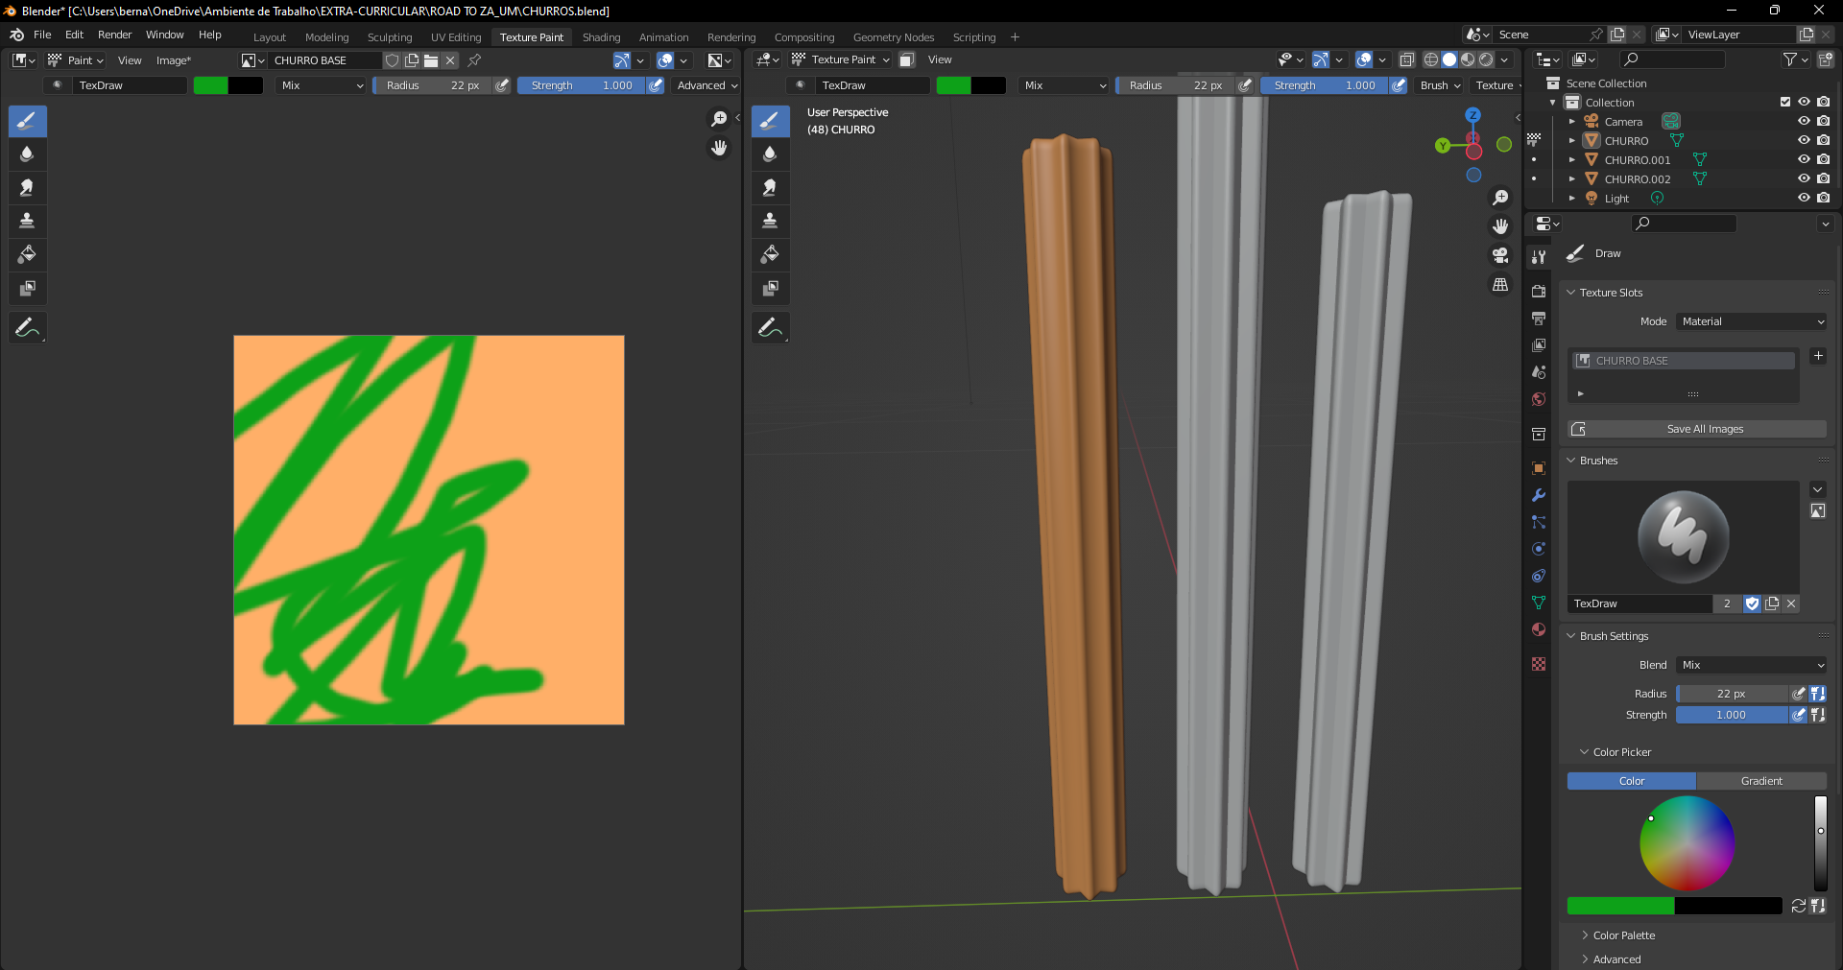Select the Annotate tool in the 3D viewport
The height and width of the screenshot is (970, 1843).
point(770,328)
